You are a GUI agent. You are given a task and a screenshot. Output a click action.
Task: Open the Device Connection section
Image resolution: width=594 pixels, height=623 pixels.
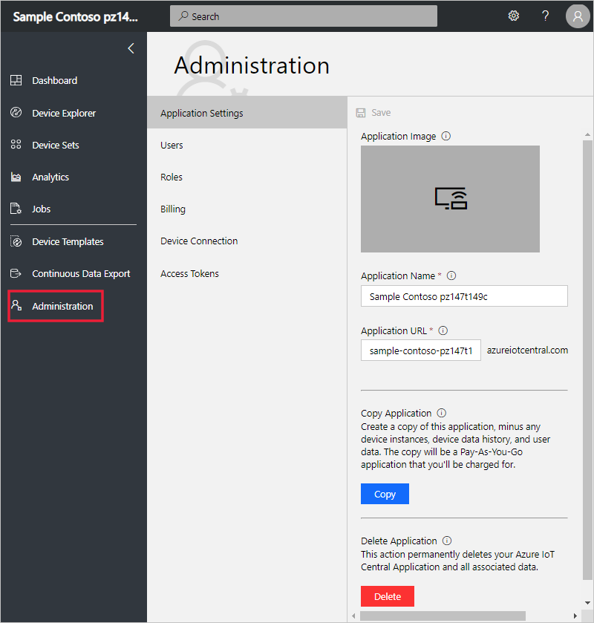pos(199,241)
